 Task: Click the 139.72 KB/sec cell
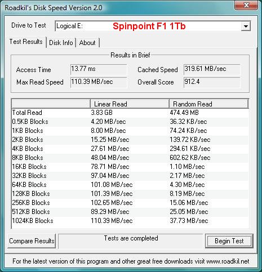click(x=190, y=140)
